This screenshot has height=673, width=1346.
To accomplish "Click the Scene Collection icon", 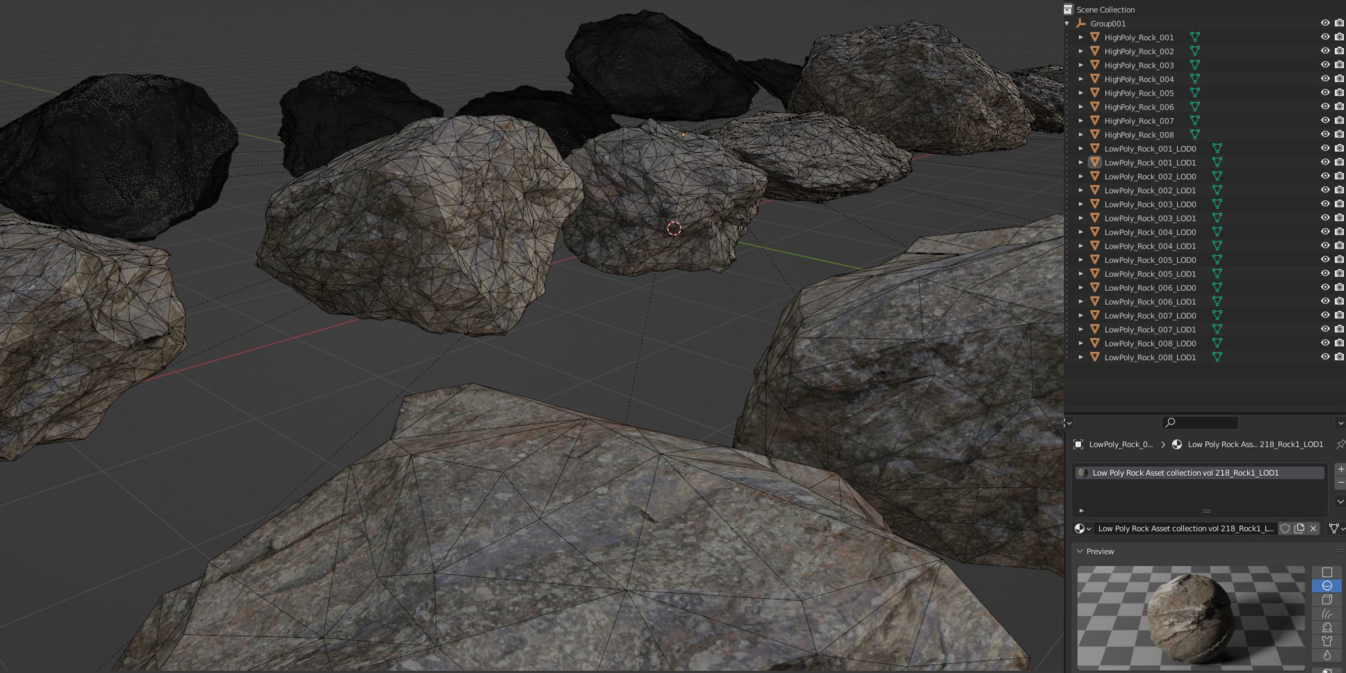I will point(1068,10).
